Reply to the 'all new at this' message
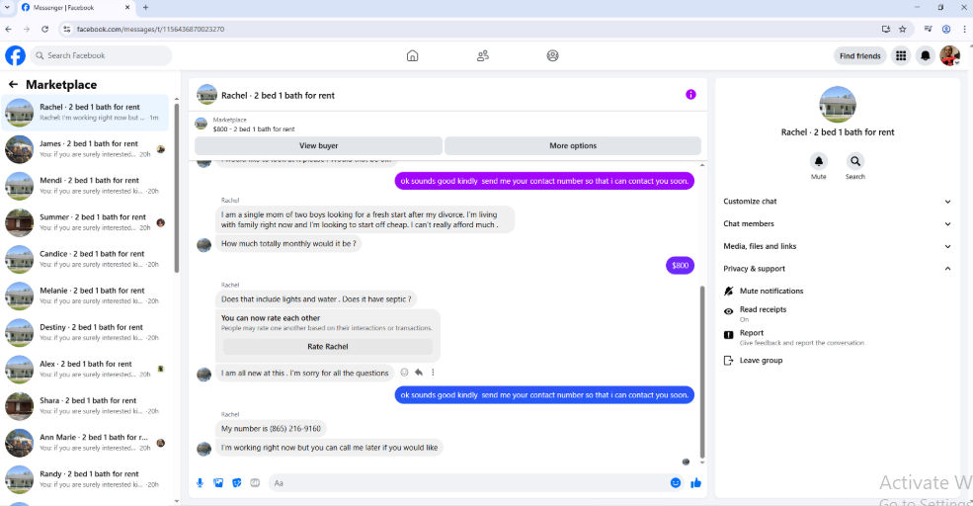This screenshot has width=973, height=506. pos(419,373)
